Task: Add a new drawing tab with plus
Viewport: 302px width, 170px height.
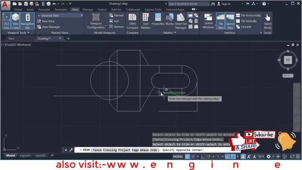Action: click(x=68, y=39)
